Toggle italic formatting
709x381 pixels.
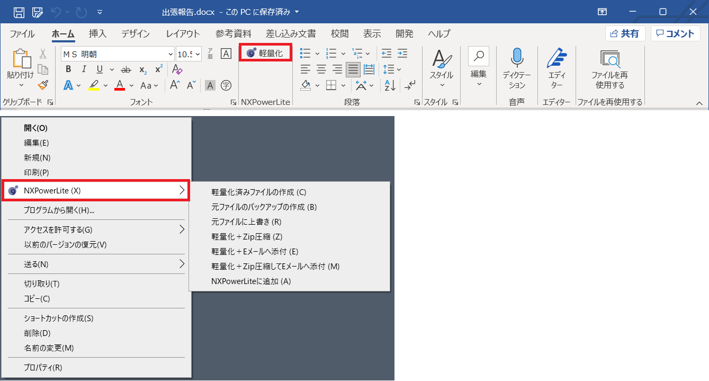click(x=84, y=69)
